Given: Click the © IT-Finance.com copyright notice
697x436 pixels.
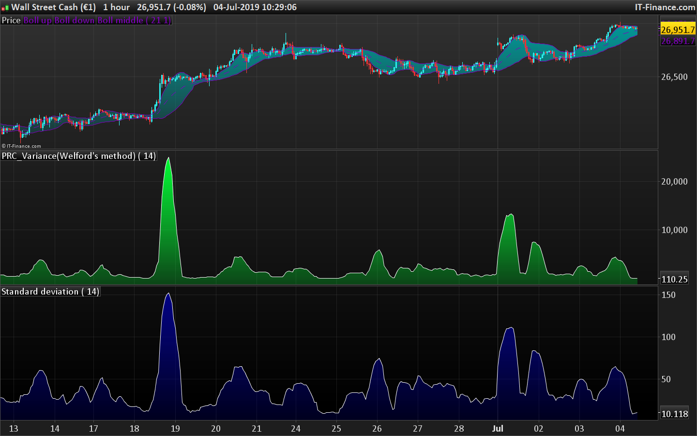Looking at the screenshot, I should pos(22,145).
